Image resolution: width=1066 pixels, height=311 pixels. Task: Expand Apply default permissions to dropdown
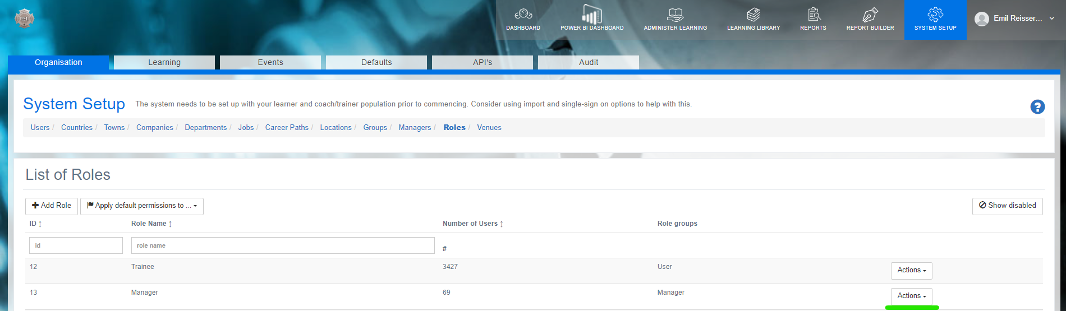pyautogui.click(x=142, y=206)
